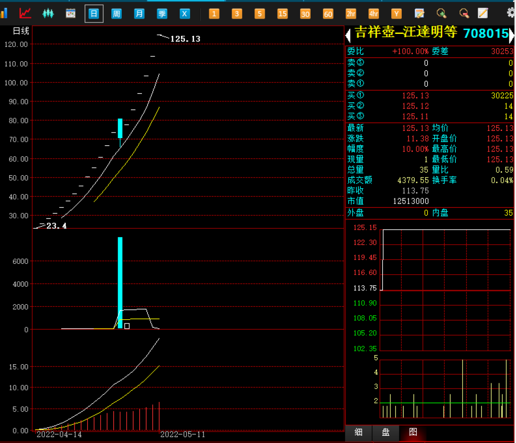
Task: Select the 4hr chart button
Action: (374, 14)
